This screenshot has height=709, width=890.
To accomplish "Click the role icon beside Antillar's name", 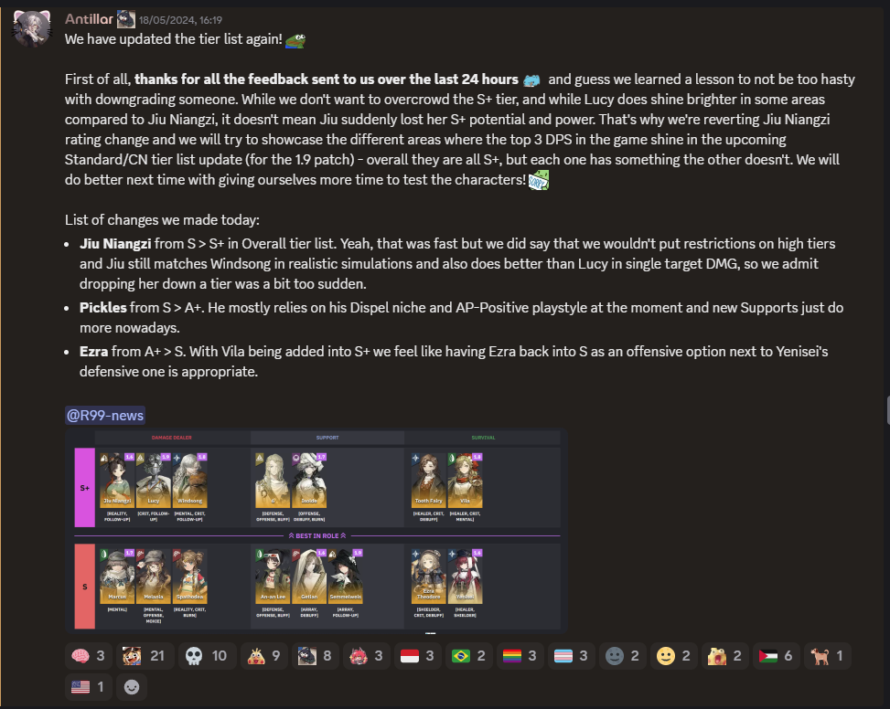I will 126,19.
